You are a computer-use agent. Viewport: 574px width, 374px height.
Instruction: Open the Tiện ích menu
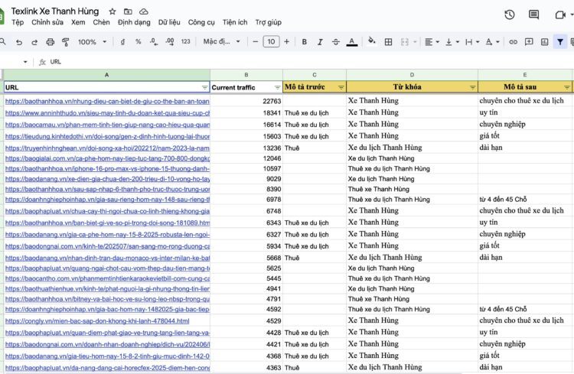(235, 22)
